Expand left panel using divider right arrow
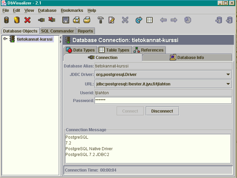237x178 pixels. coord(61,42)
